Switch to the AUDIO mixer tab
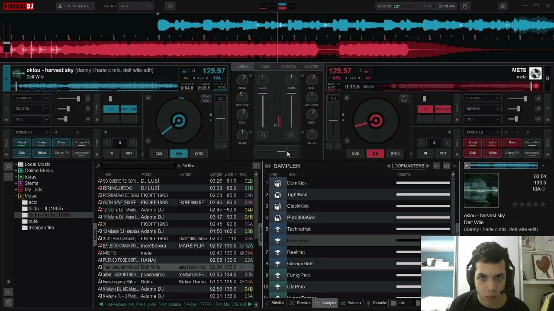Screen dimensions: 554x311 [x=242, y=67]
